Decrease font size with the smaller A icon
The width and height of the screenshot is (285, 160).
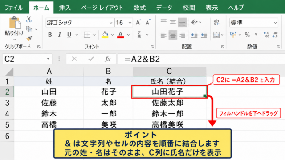148,22
